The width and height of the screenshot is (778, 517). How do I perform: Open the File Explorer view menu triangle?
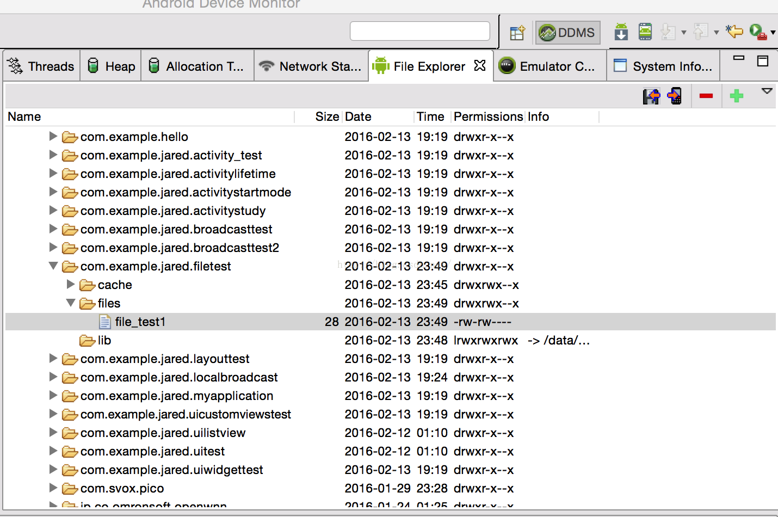click(767, 91)
